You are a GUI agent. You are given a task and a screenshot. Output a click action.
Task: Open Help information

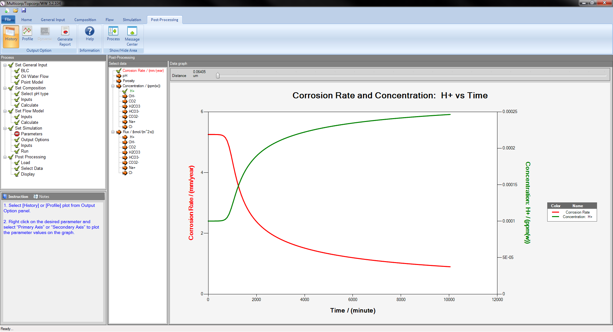pos(90,34)
